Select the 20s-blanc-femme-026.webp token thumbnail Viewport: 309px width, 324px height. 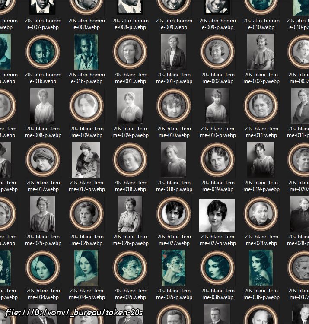86,214
